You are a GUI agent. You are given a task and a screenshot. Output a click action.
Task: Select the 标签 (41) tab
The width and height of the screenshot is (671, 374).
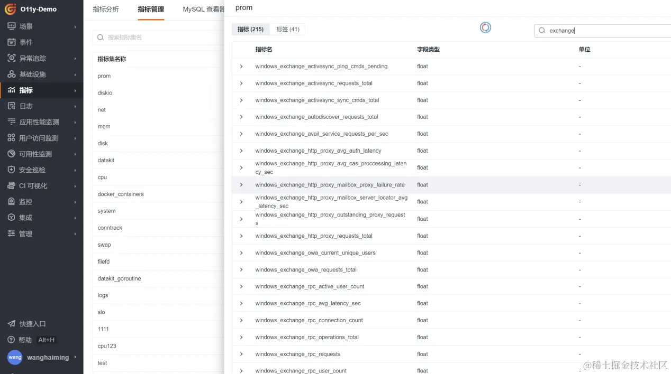coord(288,30)
